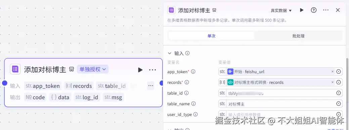Screen dimensions: 349x130
Task: Show info tooltip for table_id
Action: [186, 93]
